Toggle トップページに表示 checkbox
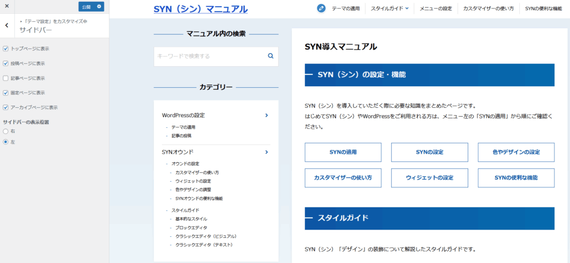This screenshot has width=570, height=263. pyautogui.click(x=6, y=48)
